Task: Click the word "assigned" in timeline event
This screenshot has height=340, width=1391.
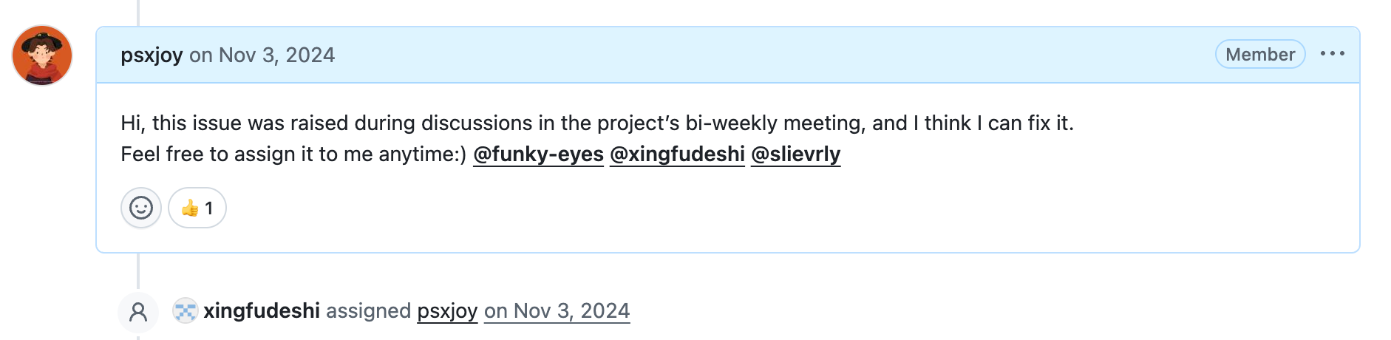Action: coord(368,310)
